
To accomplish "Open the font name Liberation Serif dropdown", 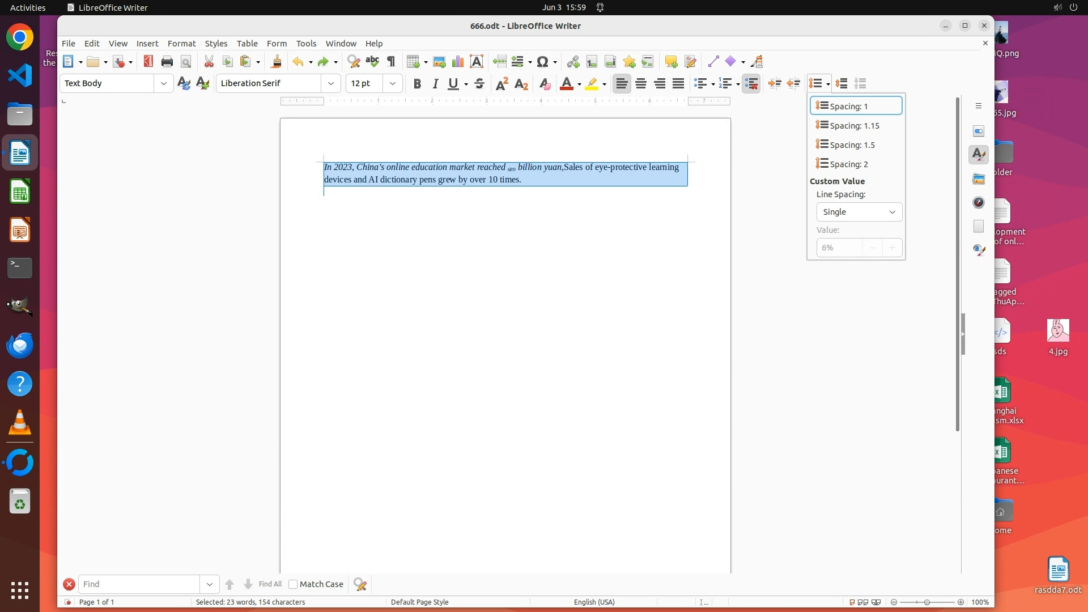I will coord(331,83).
